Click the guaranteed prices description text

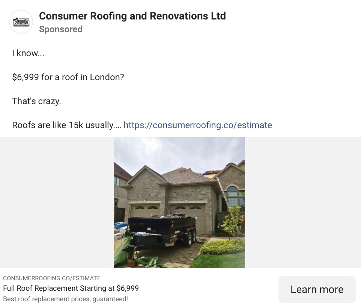pos(65,299)
